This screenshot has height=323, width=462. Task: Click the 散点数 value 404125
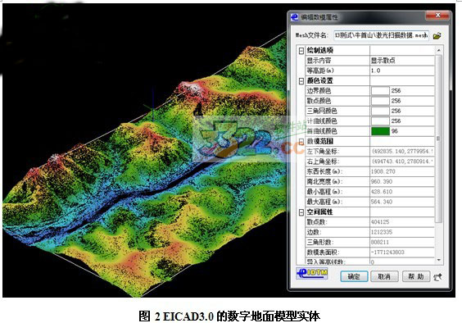click(x=380, y=222)
